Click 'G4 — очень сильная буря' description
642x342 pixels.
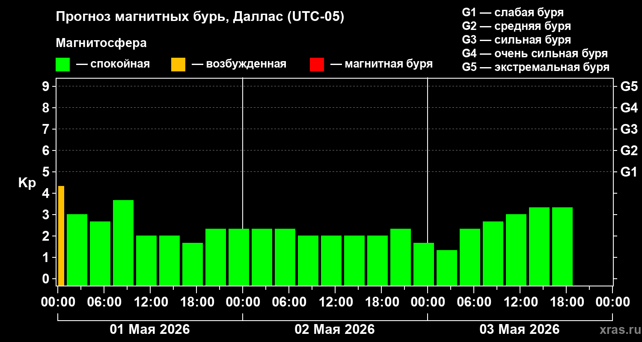click(x=535, y=53)
